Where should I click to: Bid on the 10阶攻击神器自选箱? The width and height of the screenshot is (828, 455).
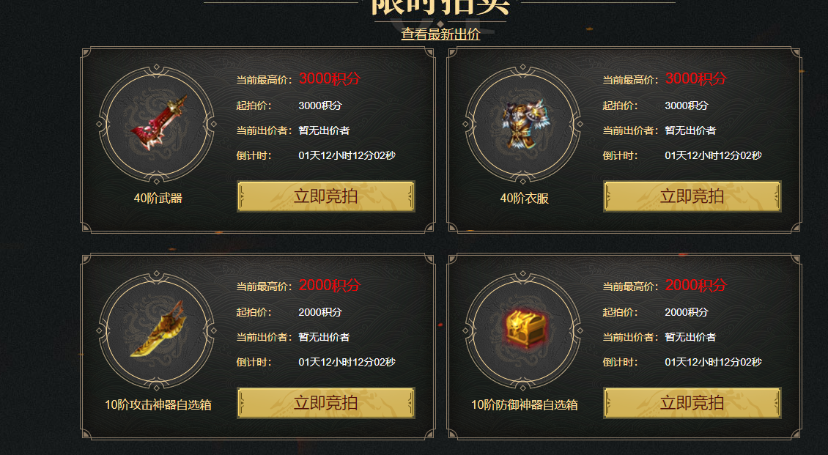coord(326,403)
